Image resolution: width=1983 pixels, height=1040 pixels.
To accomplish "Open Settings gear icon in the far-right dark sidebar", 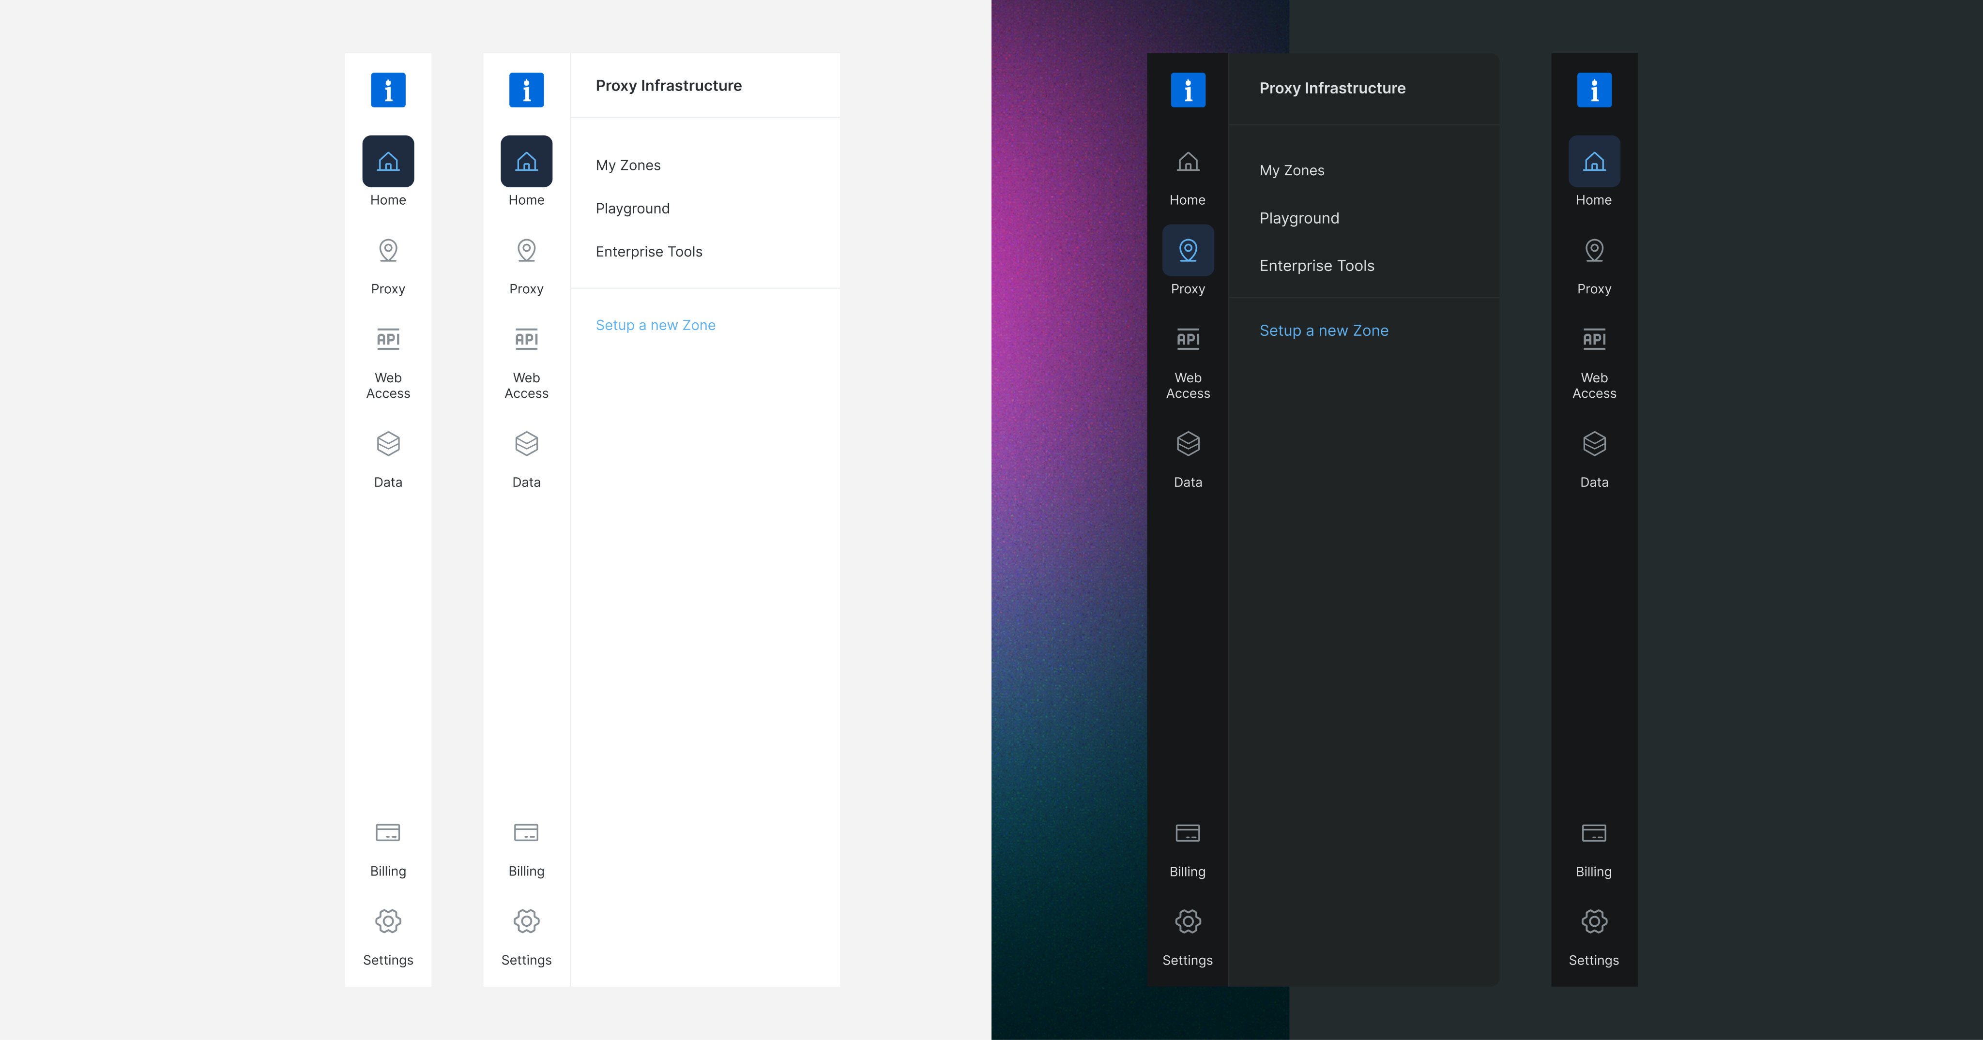I will (x=1594, y=921).
